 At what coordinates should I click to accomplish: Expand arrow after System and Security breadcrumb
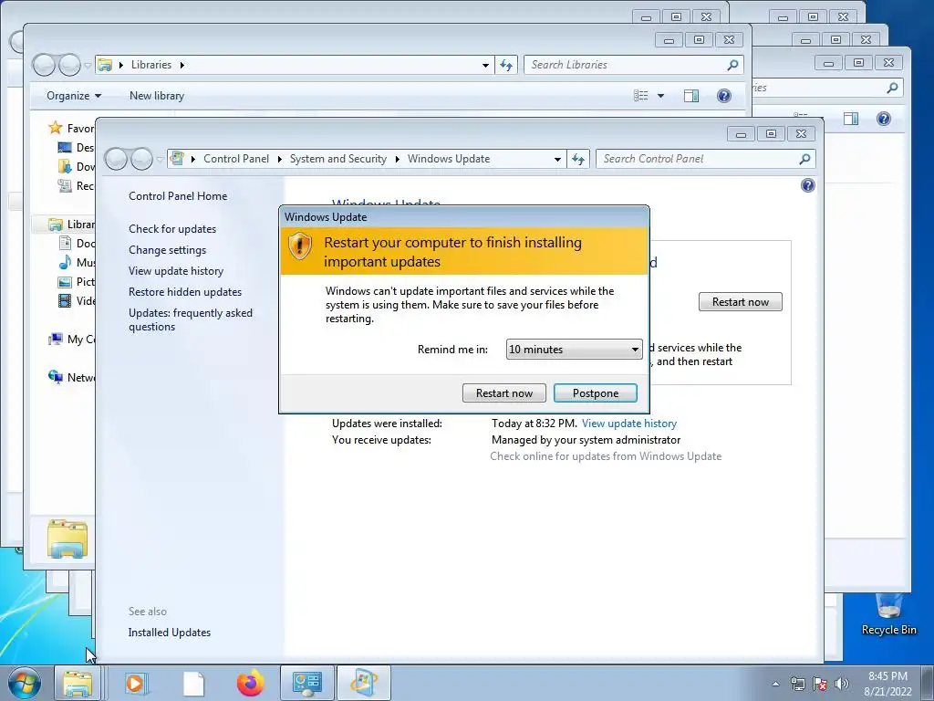(398, 159)
